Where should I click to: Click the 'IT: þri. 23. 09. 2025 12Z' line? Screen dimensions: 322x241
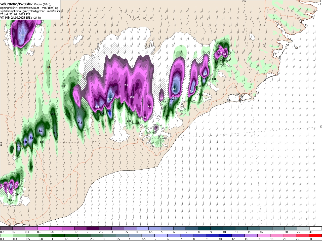coord(15,14)
